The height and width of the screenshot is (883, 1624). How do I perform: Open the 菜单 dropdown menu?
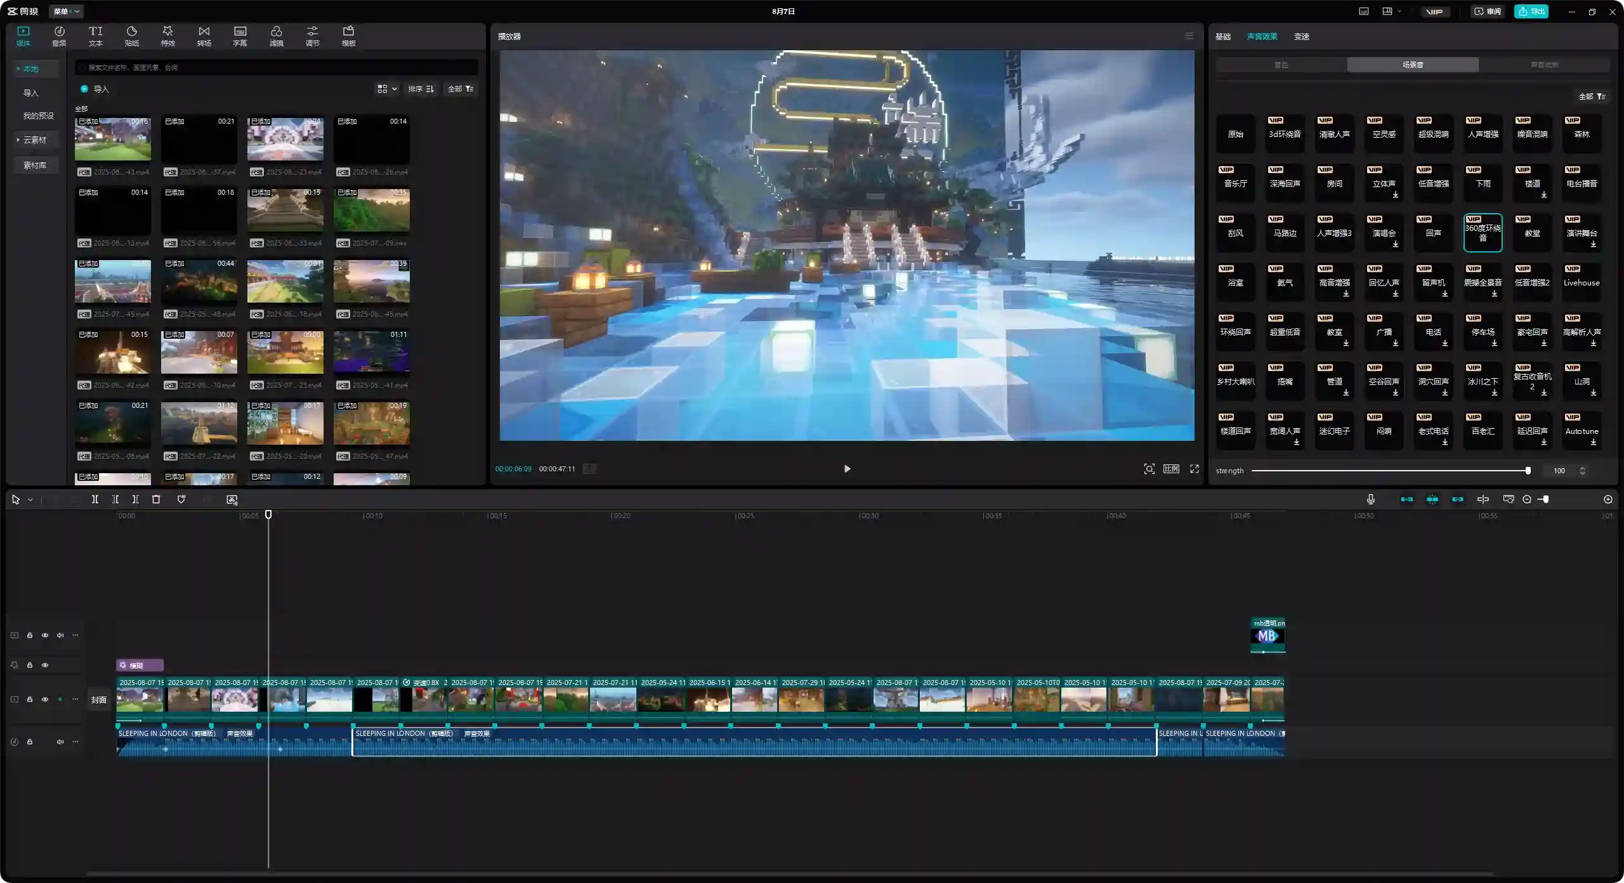pyautogui.click(x=66, y=11)
